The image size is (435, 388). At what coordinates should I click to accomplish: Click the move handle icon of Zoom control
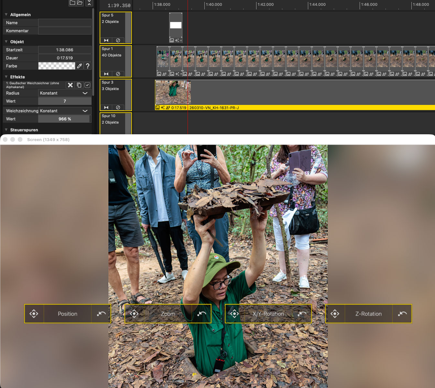click(134, 314)
